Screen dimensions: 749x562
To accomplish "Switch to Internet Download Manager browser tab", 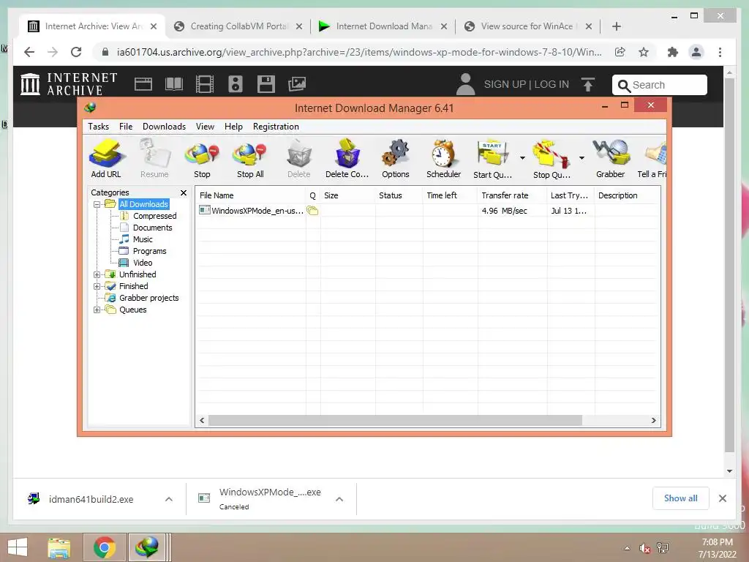I will click(x=382, y=26).
